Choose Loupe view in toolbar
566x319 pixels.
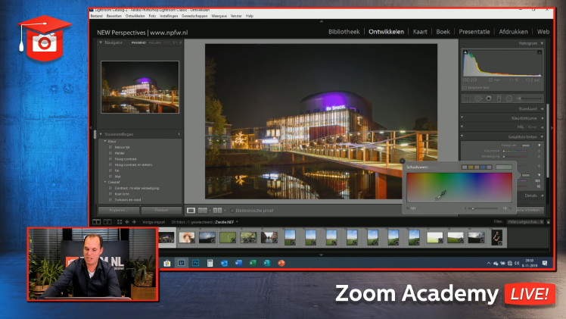191,210
